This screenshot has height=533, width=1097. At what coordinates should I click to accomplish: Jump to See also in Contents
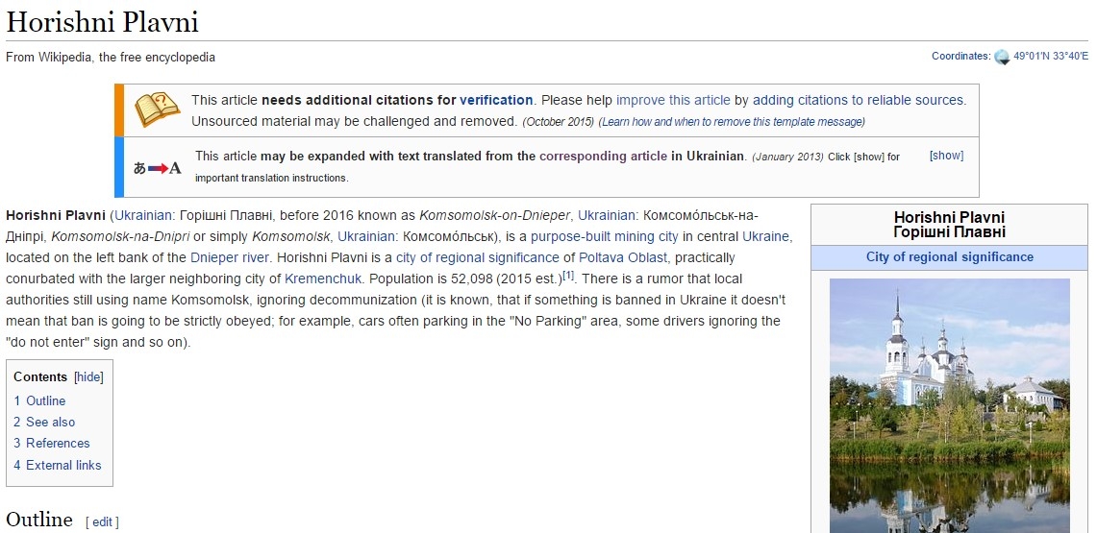pyautogui.click(x=50, y=422)
